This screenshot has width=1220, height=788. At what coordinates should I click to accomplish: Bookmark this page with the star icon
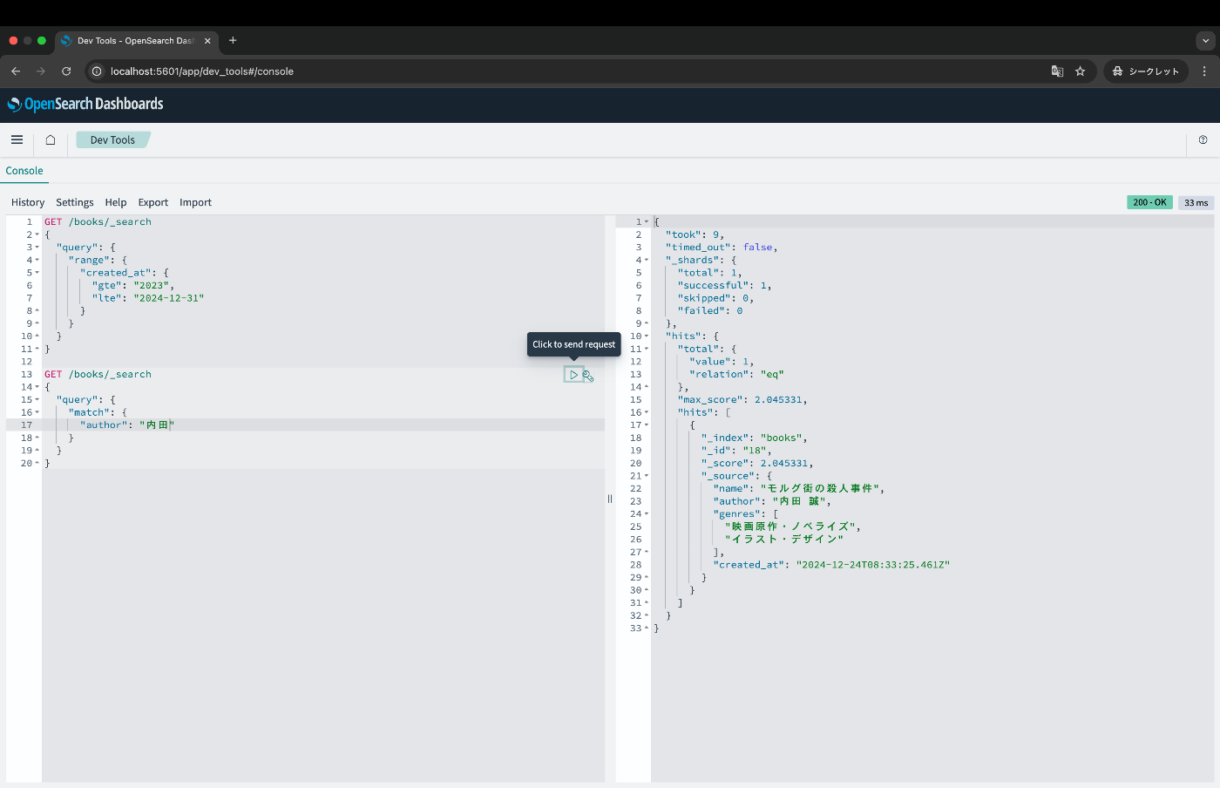coord(1080,71)
